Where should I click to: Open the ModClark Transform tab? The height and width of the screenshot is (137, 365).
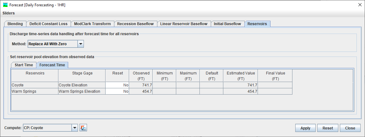pyautogui.click(x=92, y=24)
